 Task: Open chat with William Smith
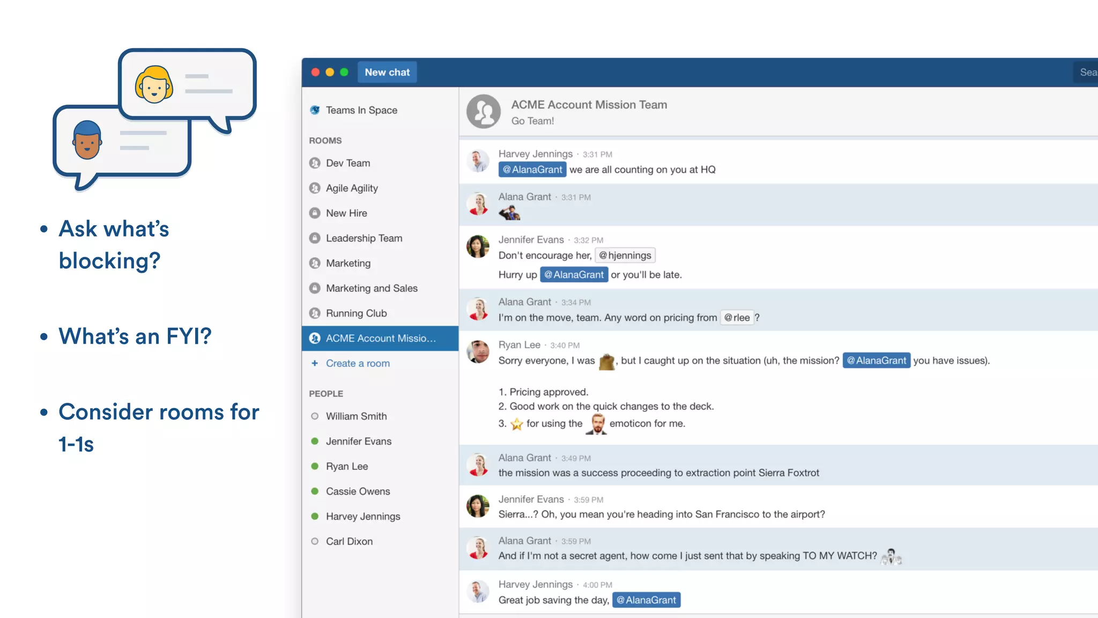356,416
